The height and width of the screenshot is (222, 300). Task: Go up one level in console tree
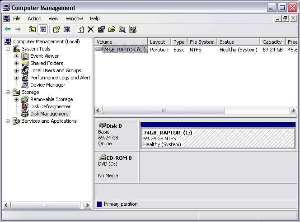[32, 30]
